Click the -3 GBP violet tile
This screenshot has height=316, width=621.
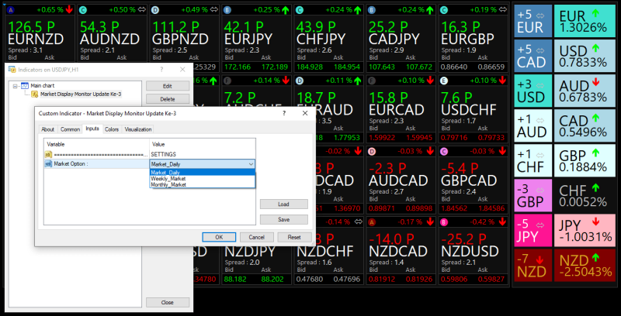[x=533, y=195]
